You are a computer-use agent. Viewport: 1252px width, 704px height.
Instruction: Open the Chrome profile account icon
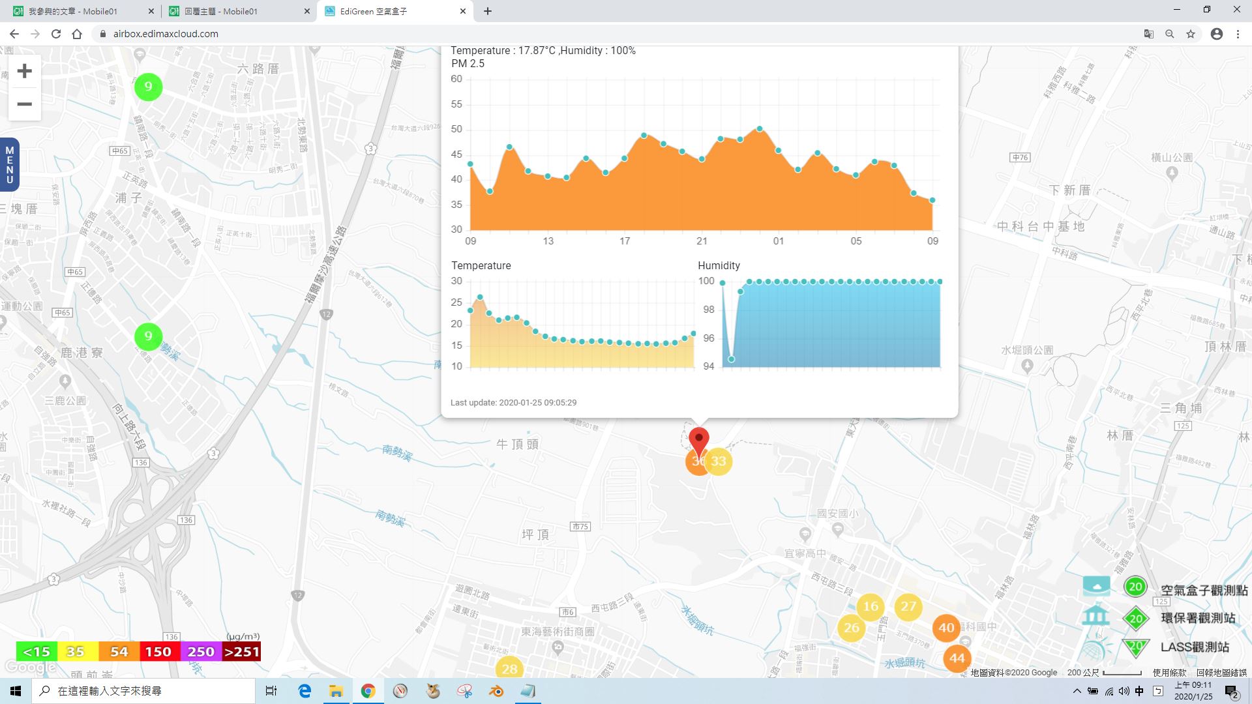pos(1217,34)
